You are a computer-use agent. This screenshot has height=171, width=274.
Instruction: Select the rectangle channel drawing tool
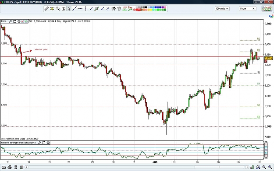point(97,9)
